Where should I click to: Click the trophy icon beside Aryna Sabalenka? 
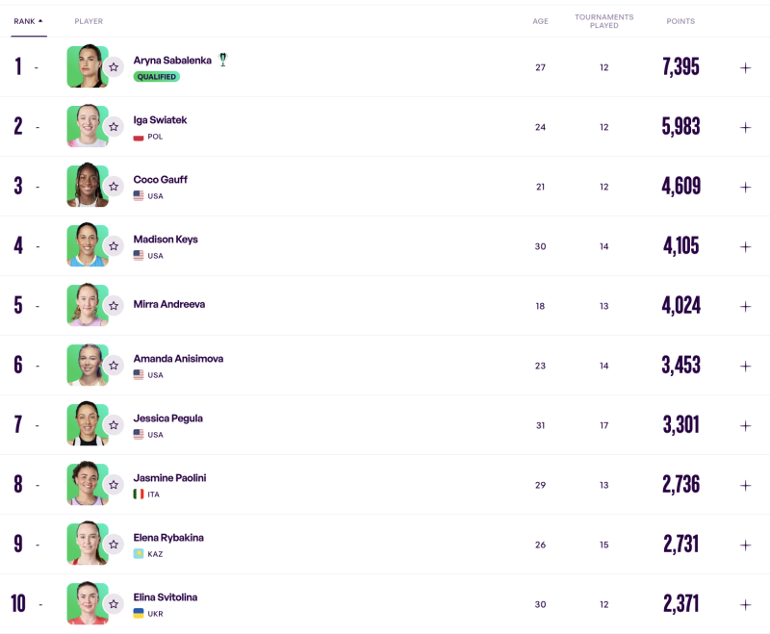coord(223,60)
